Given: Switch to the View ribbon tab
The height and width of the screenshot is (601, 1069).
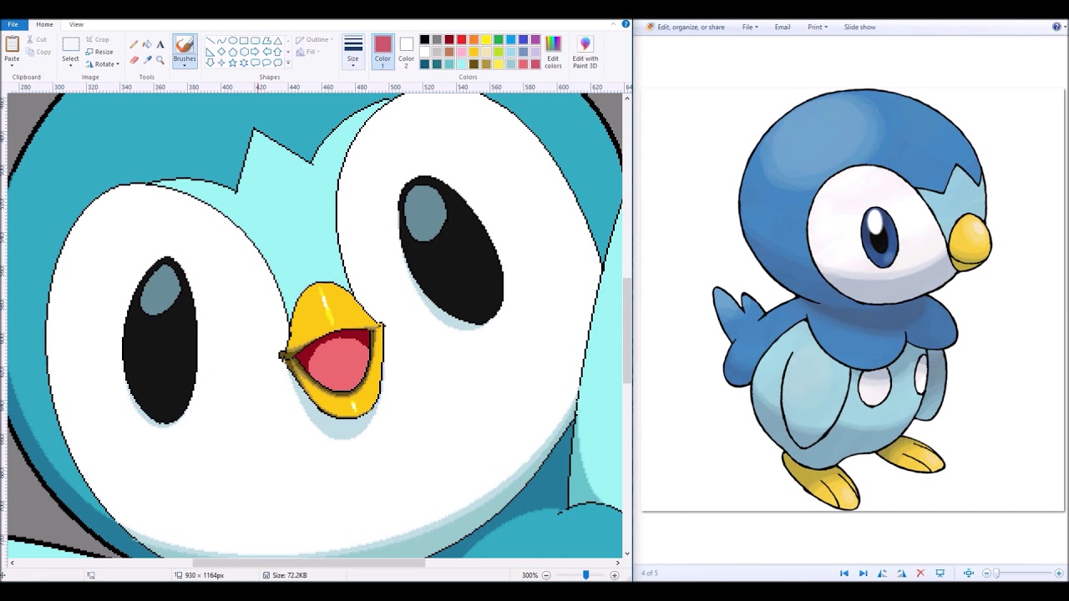Looking at the screenshot, I should (76, 24).
